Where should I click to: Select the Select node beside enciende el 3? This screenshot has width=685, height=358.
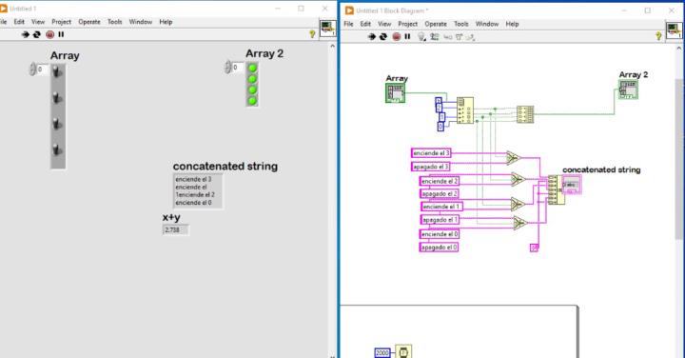click(x=514, y=157)
